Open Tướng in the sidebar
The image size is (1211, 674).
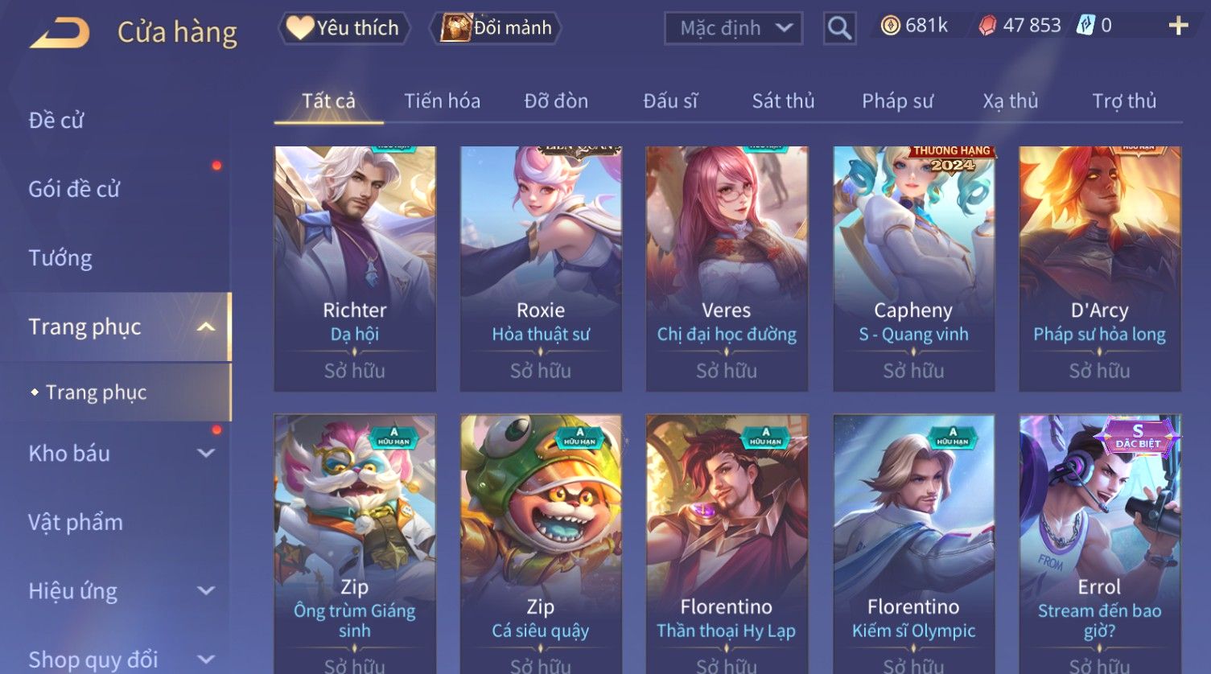pyautogui.click(x=60, y=258)
